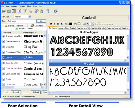Click the Size value field

[89, 24]
